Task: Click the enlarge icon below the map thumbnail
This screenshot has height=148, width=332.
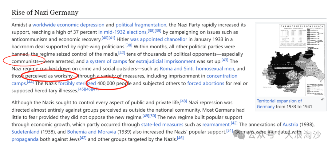Action: tap(323, 99)
